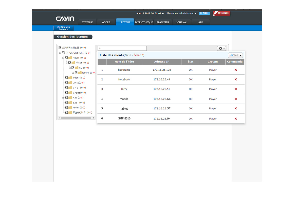Screen dimensions: 297x205
Task: Click the red X in the SMP-2310 row
Action: point(236,119)
